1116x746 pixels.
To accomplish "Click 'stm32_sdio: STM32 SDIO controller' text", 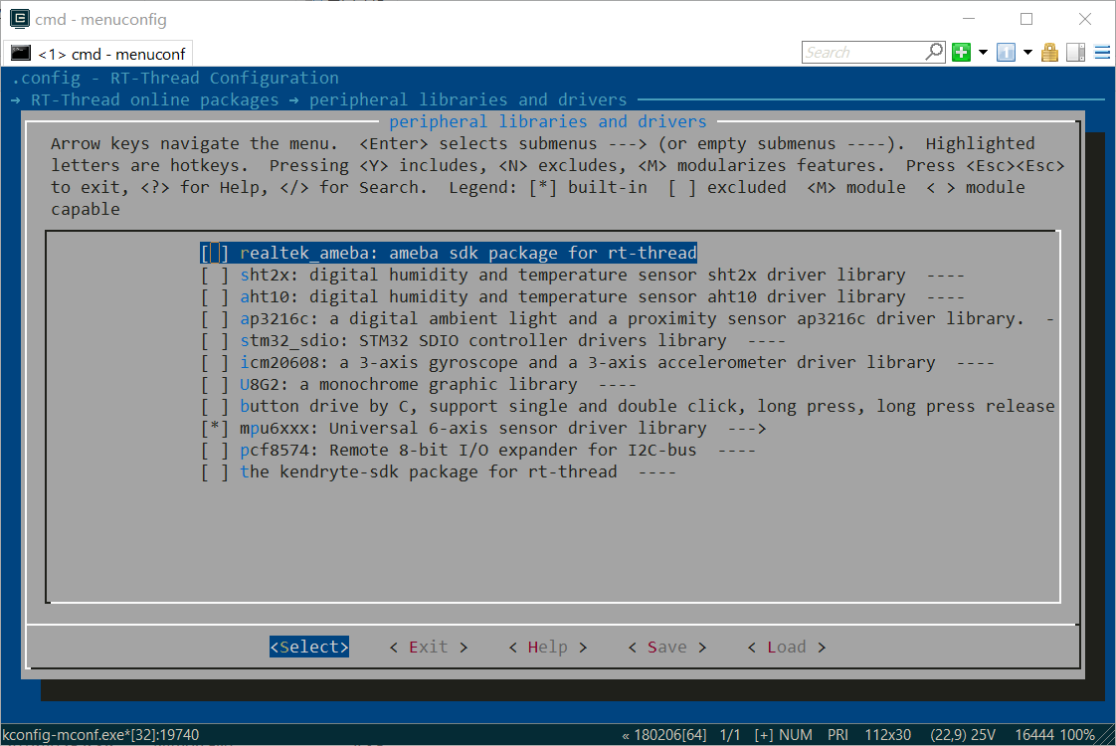I will [483, 340].
